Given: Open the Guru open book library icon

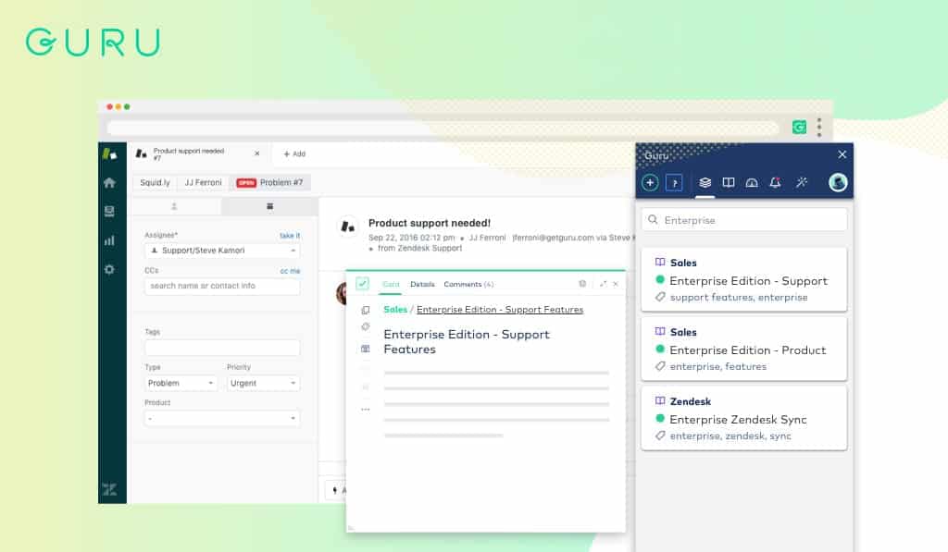Looking at the screenshot, I should 729,182.
